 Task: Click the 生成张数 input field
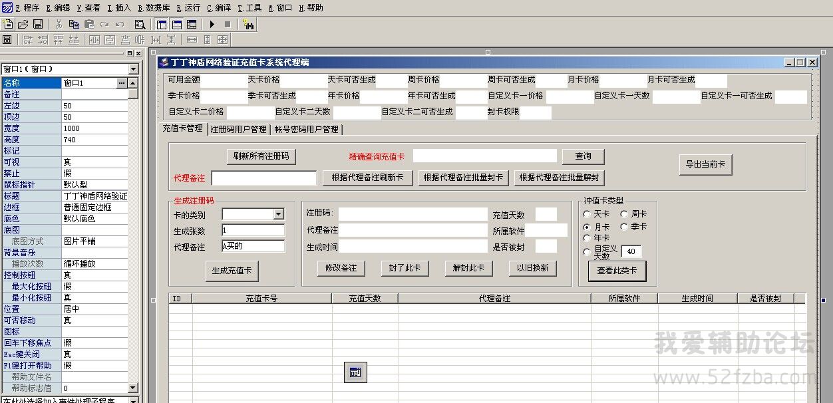253,230
